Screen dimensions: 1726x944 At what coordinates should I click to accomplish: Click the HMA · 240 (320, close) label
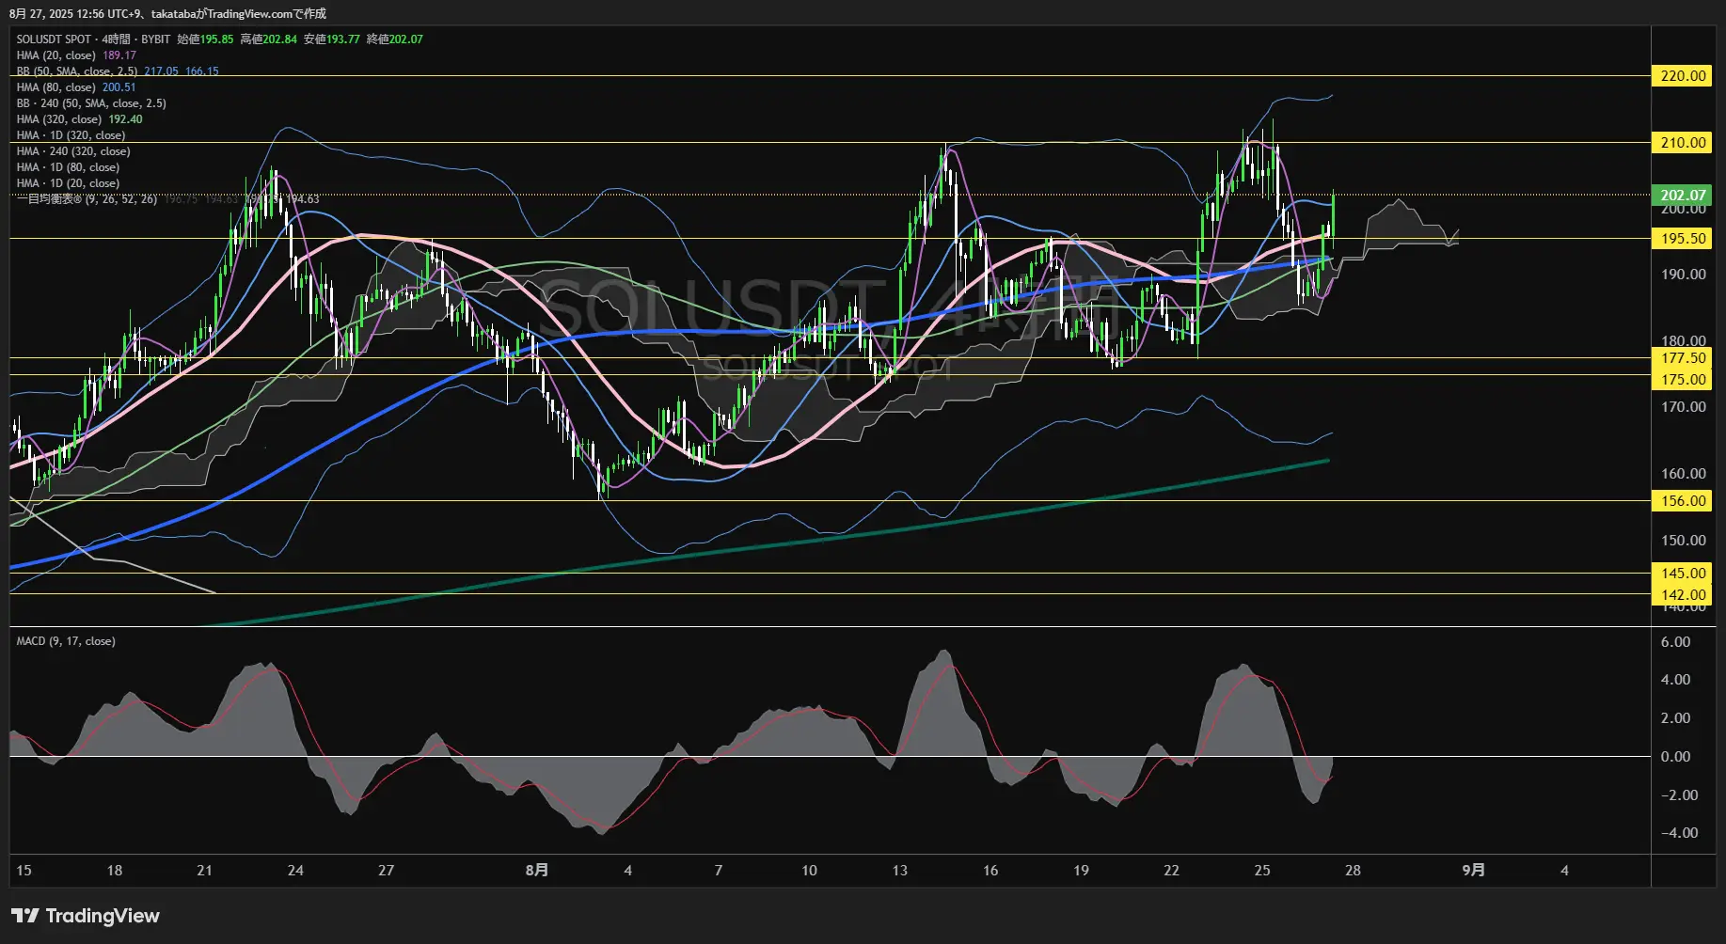click(73, 151)
